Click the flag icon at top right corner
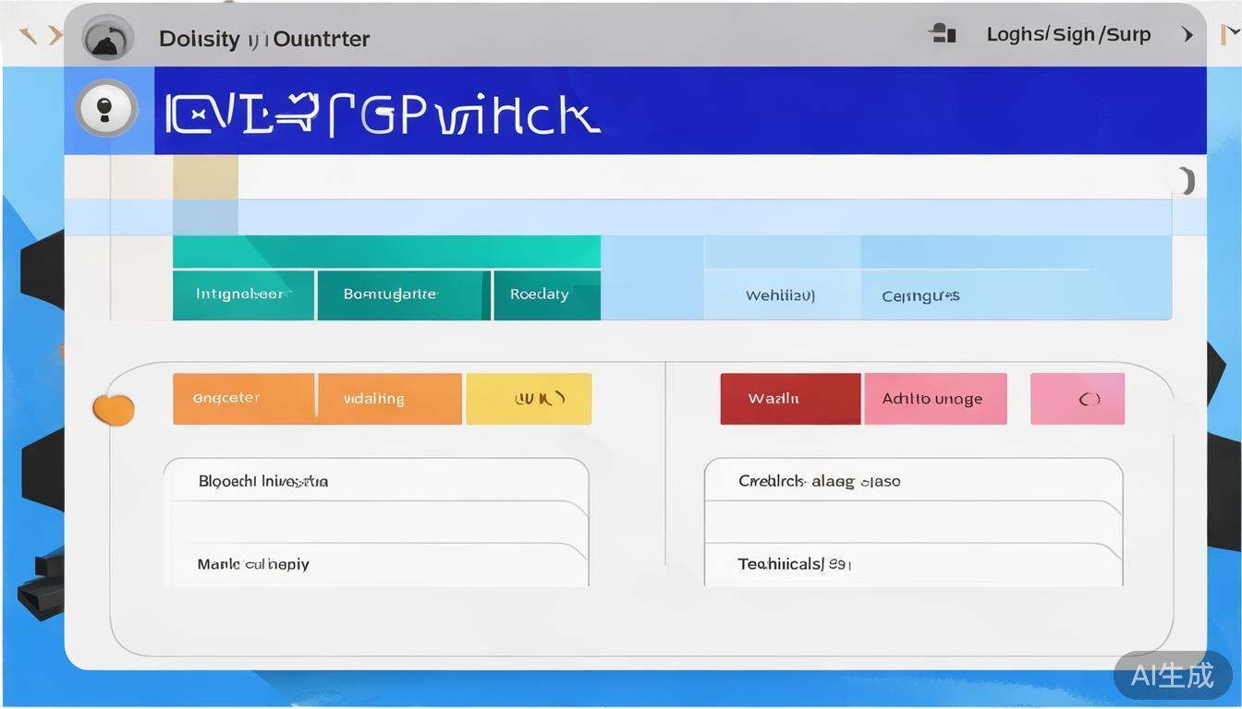Image resolution: width=1242 pixels, height=709 pixels. tap(1230, 36)
